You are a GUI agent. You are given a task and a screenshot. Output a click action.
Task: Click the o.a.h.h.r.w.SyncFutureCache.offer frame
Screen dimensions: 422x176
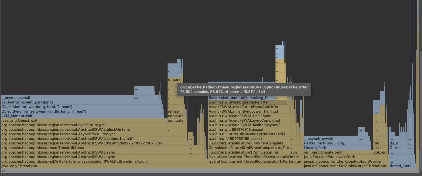coord(247,102)
